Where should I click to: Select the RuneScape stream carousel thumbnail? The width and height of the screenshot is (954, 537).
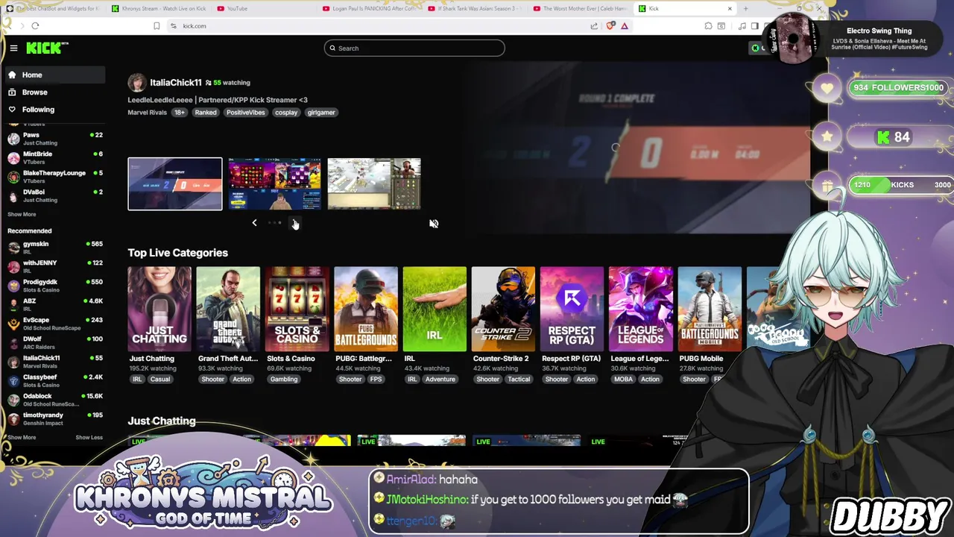374,183
